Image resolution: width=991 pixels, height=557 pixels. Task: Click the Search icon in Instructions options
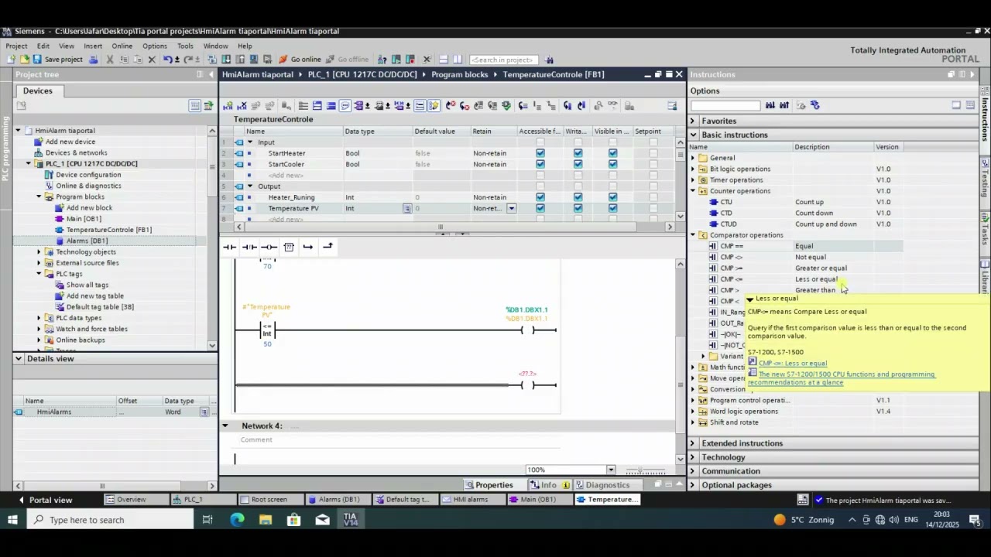click(x=770, y=105)
